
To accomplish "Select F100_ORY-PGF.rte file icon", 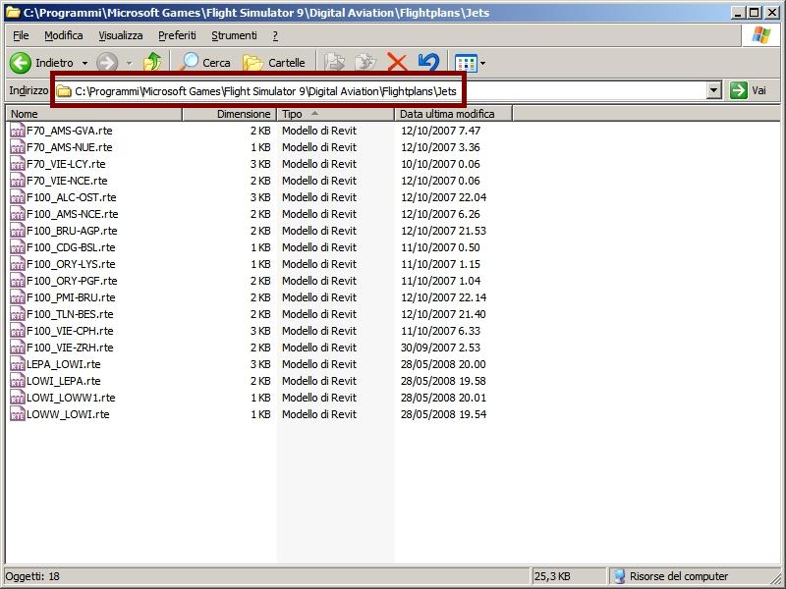I will pyautogui.click(x=18, y=281).
